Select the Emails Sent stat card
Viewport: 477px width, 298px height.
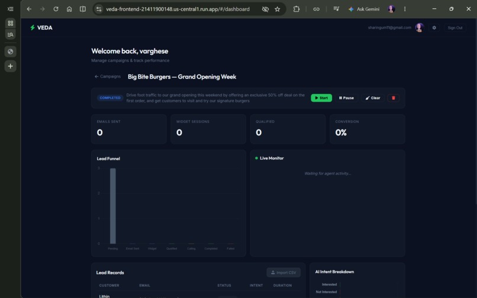pyautogui.click(x=129, y=129)
